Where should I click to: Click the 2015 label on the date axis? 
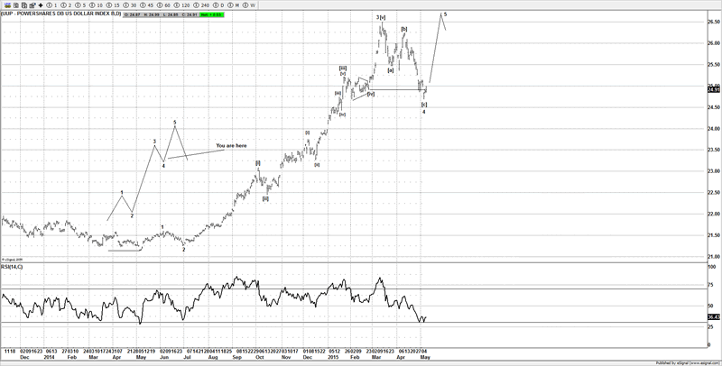(334, 357)
